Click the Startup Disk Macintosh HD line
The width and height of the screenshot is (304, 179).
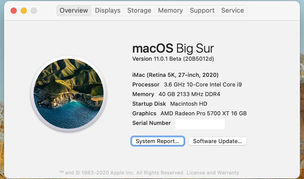pos(170,104)
